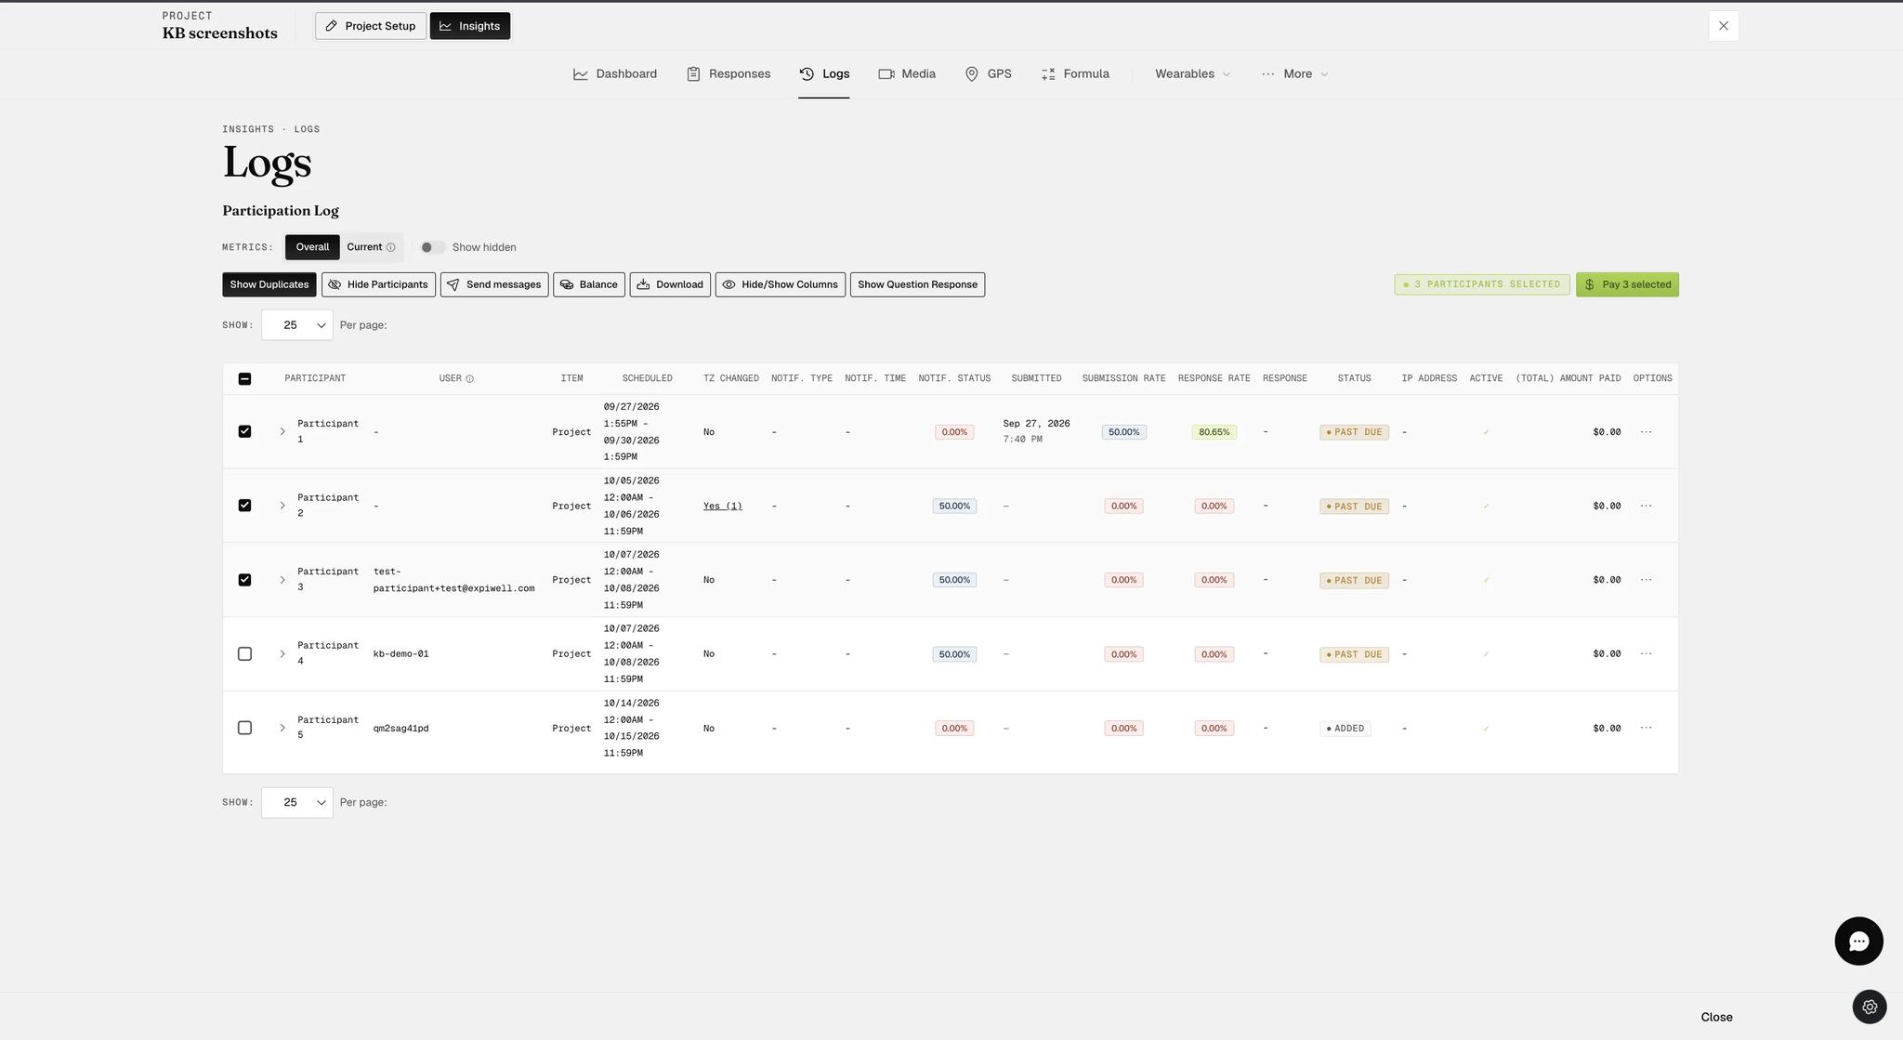Open the Balance button
This screenshot has width=1903, height=1040.
[589, 284]
